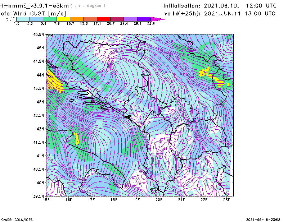Click longitude label 22E
This screenshot has height=222, width=288.
pos(204,200)
